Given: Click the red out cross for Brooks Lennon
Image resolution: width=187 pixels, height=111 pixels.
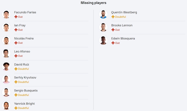Looking at the screenshot, I should tap(113, 30).
